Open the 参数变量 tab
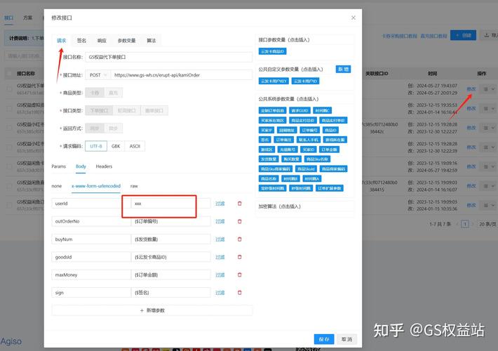Screen dimensions: 498x351 pyautogui.click(x=127, y=41)
